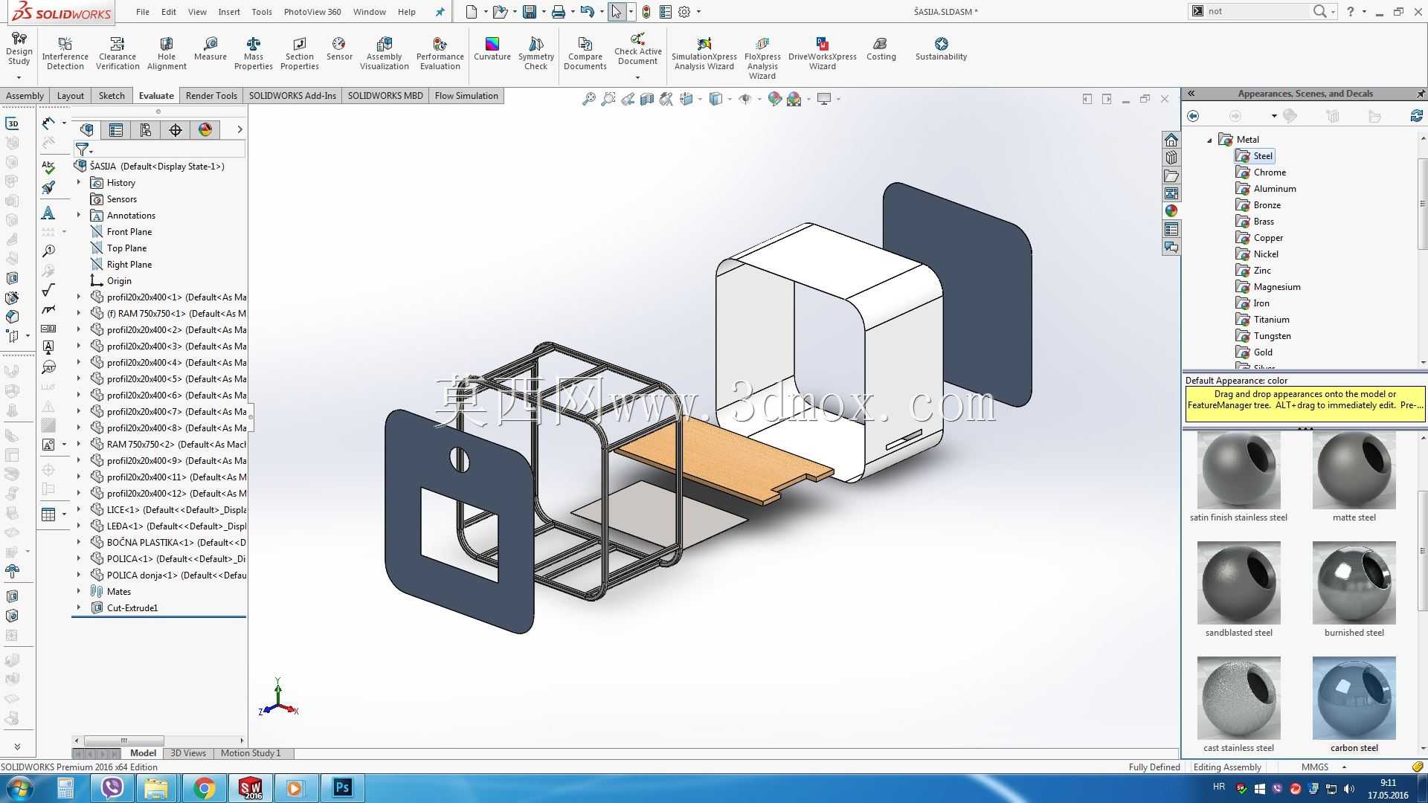Collapse the Metal appearances folder

click(1209, 140)
